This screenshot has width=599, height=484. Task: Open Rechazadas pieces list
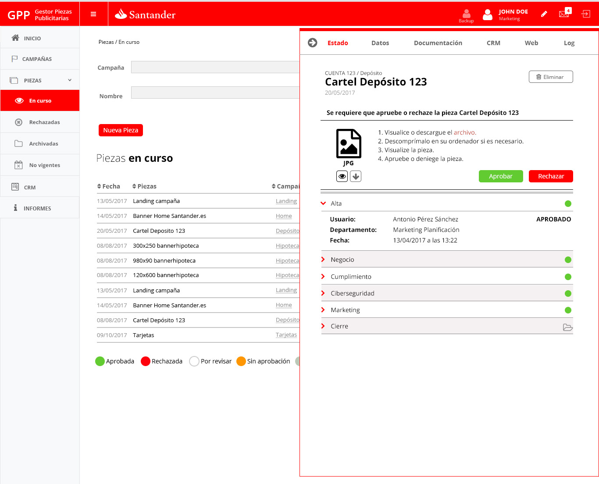pyautogui.click(x=40, y=122)
